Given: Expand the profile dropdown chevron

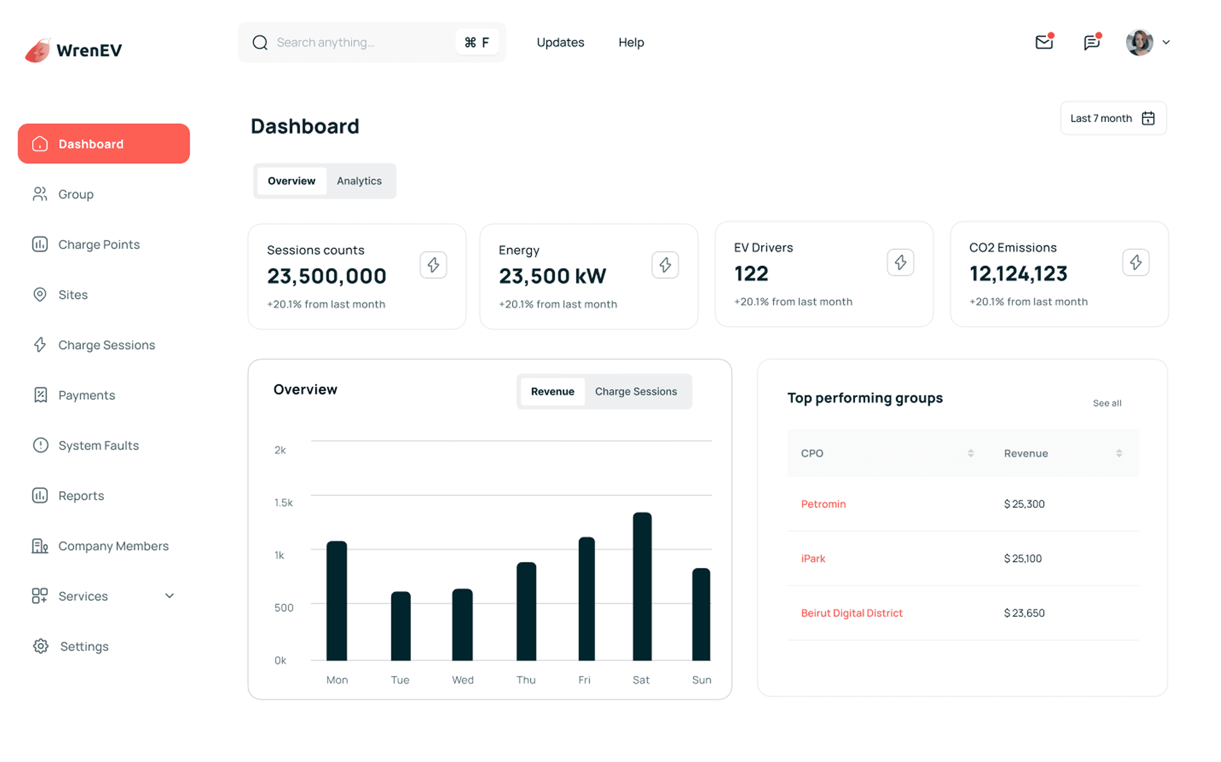Looking at the screenshot, I should coord(1166,42).
